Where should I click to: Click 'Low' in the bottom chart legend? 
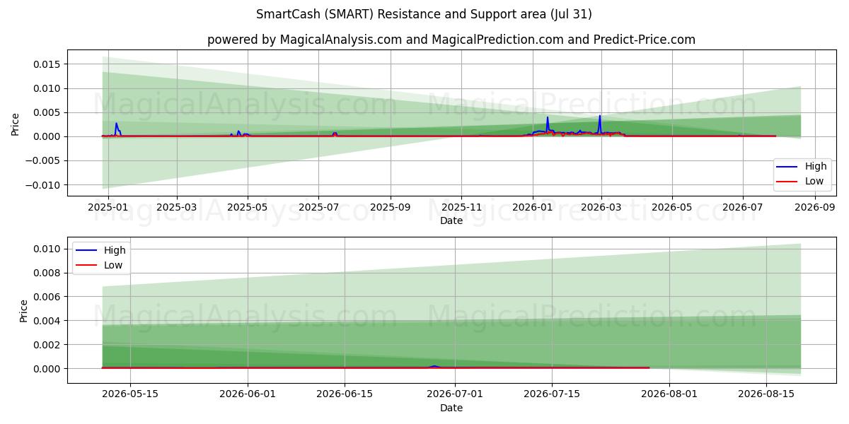(x=113, y=265)
